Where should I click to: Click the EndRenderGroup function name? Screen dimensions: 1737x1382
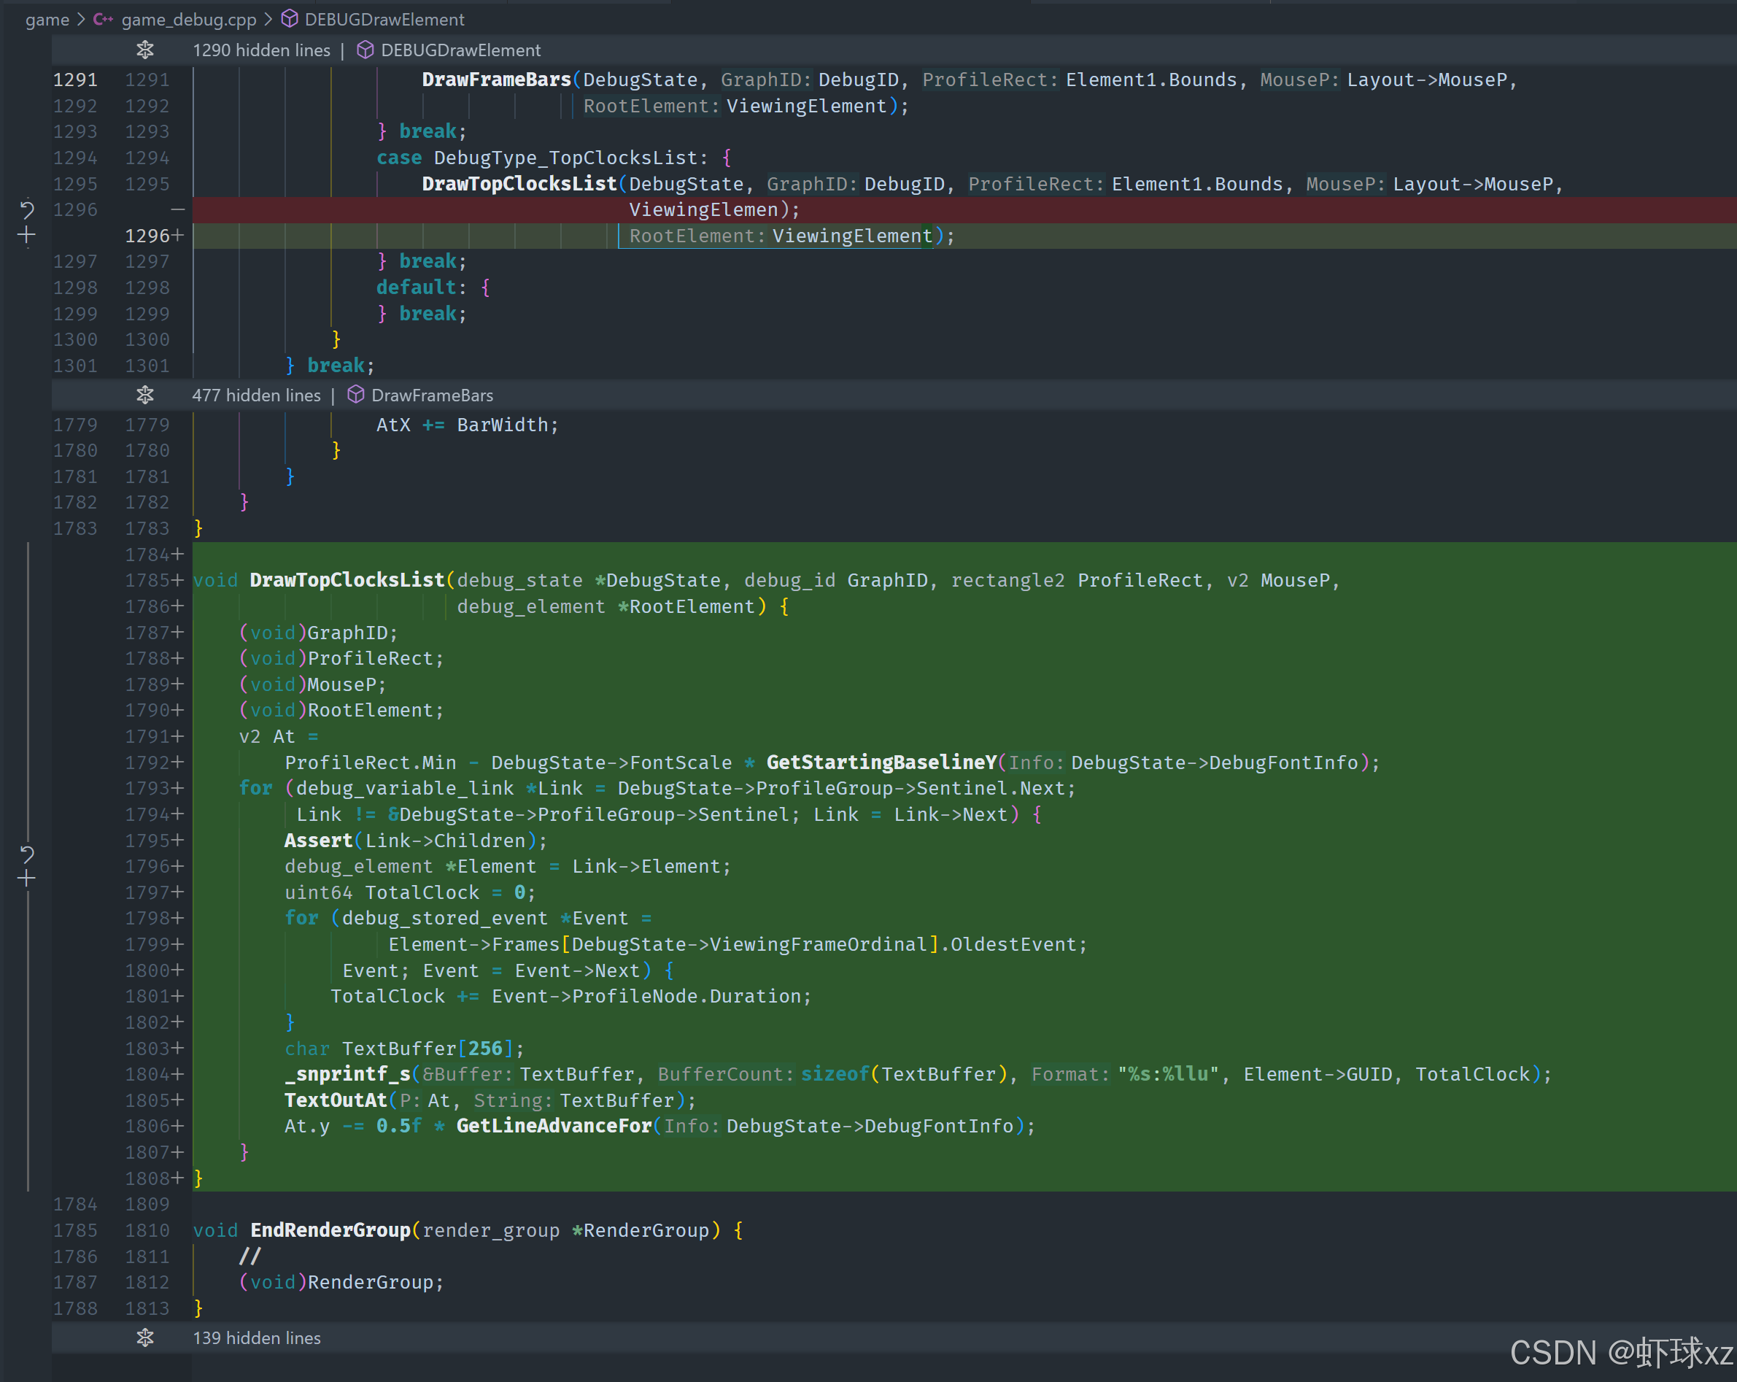[330, 1229]
